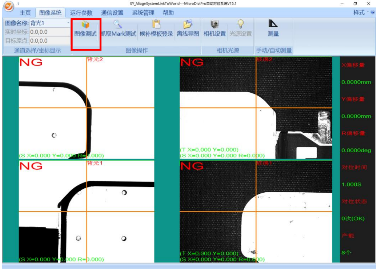Select the 背光2 camera image view
The height and width of the screenshot is (269, 377).
[87, 108]
